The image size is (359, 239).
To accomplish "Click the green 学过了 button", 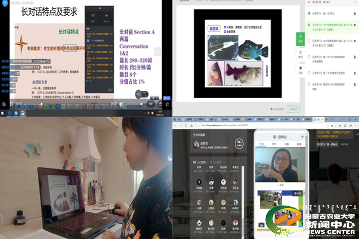I will (293, 109).
